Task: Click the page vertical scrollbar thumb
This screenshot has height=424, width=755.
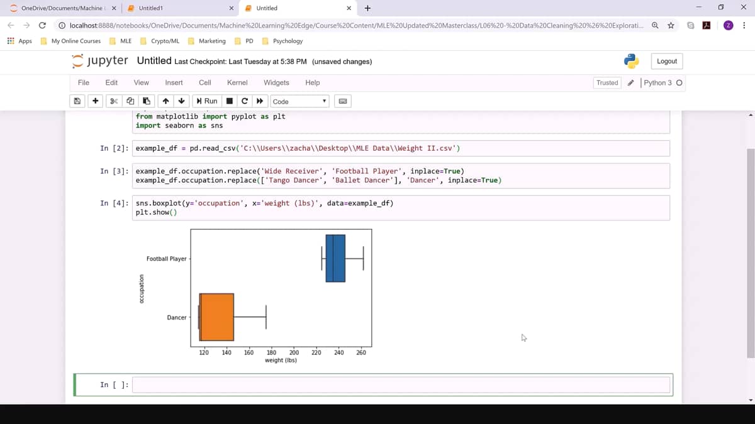Action: [x=751, y=253]
